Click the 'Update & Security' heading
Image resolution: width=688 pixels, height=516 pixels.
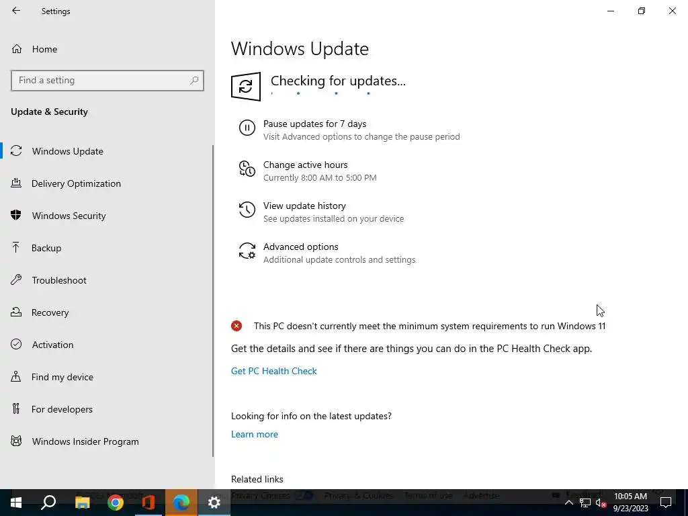[49, 112]
